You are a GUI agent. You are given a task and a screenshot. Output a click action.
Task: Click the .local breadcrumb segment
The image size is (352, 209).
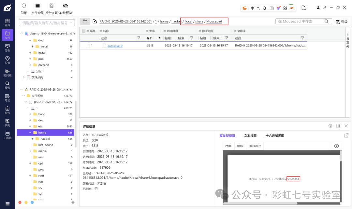point(188,21)
